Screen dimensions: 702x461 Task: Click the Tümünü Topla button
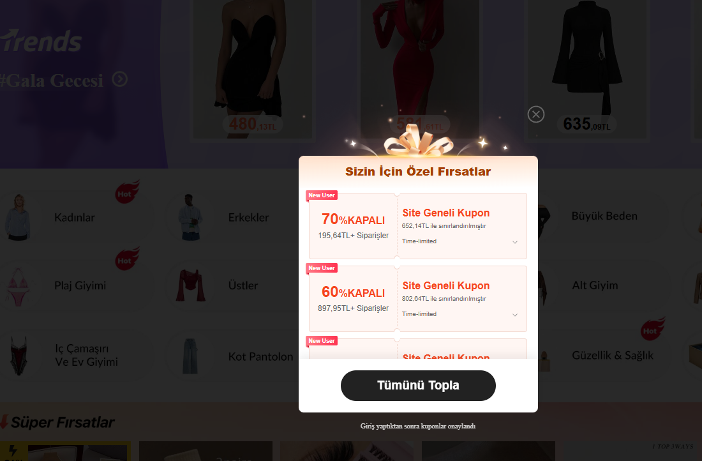point(418,385)
